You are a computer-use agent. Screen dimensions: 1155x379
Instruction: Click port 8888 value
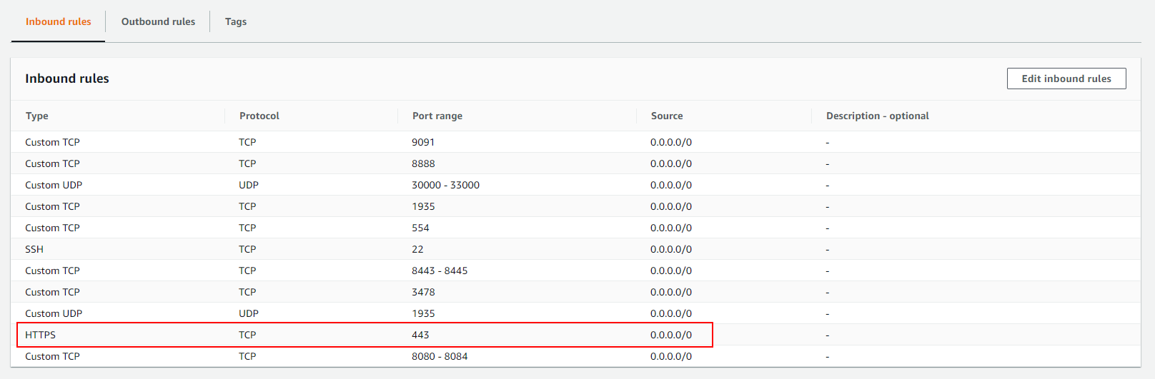coord(423,163)
